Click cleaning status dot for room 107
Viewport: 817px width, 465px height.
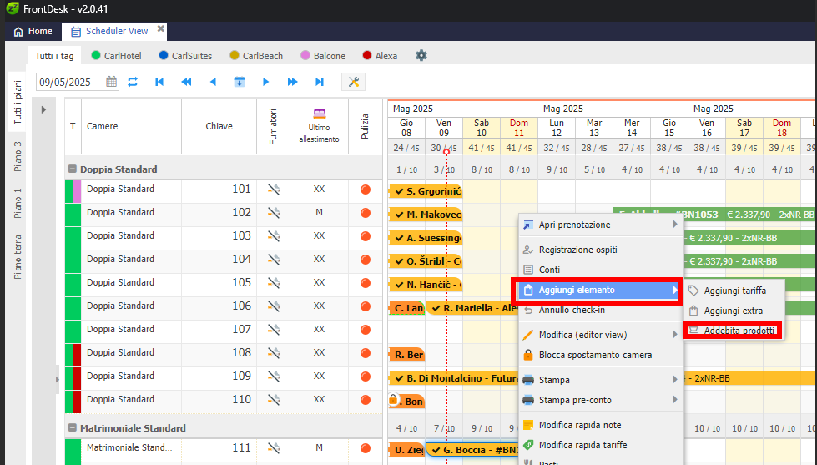click(x=366, y=330)
